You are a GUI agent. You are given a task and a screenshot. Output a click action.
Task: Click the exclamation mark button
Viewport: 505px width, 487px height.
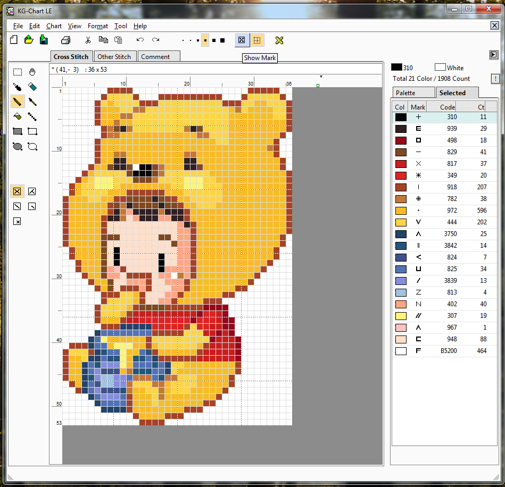495,79
